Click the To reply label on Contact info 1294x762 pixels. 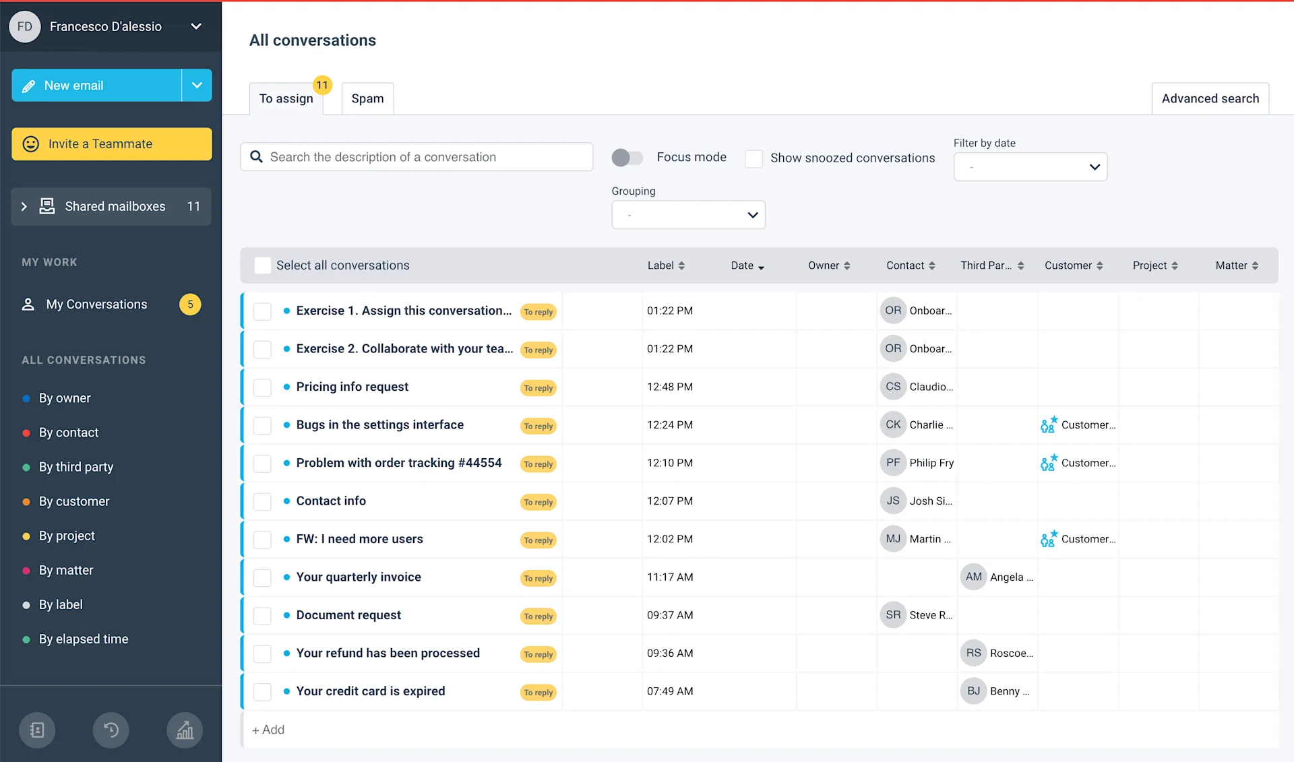point(538,502)
